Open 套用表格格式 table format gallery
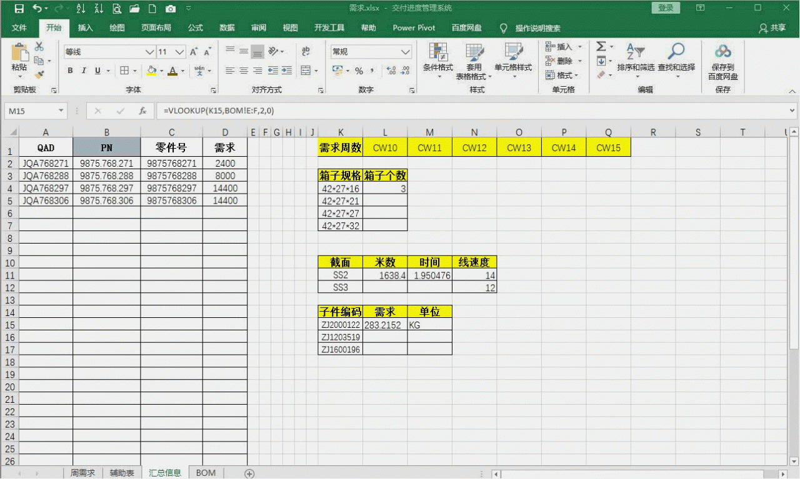Viewport: 800px width, 479px height. point(474,61)
